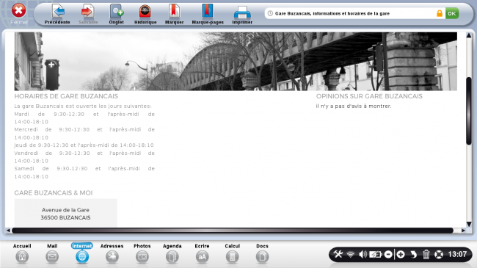Screen dimensions: 477x268
Task: Open settings via wrench tools icon
Action: [338, 254]
